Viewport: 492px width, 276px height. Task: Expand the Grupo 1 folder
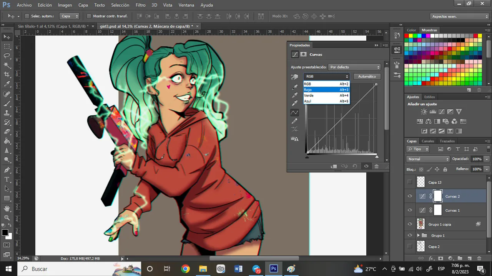pos(418,235)
